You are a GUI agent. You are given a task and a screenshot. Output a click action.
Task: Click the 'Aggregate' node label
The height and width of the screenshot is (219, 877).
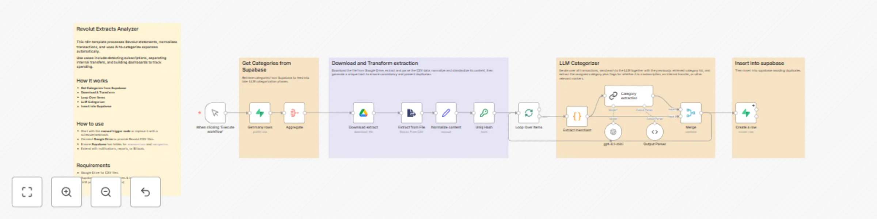point(294,127)
